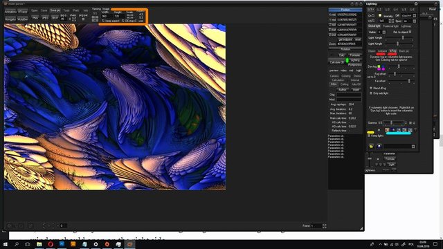This screenshot has width=443, height=249.
Task: Select the Coloring tab
Action: click(346, 76)
